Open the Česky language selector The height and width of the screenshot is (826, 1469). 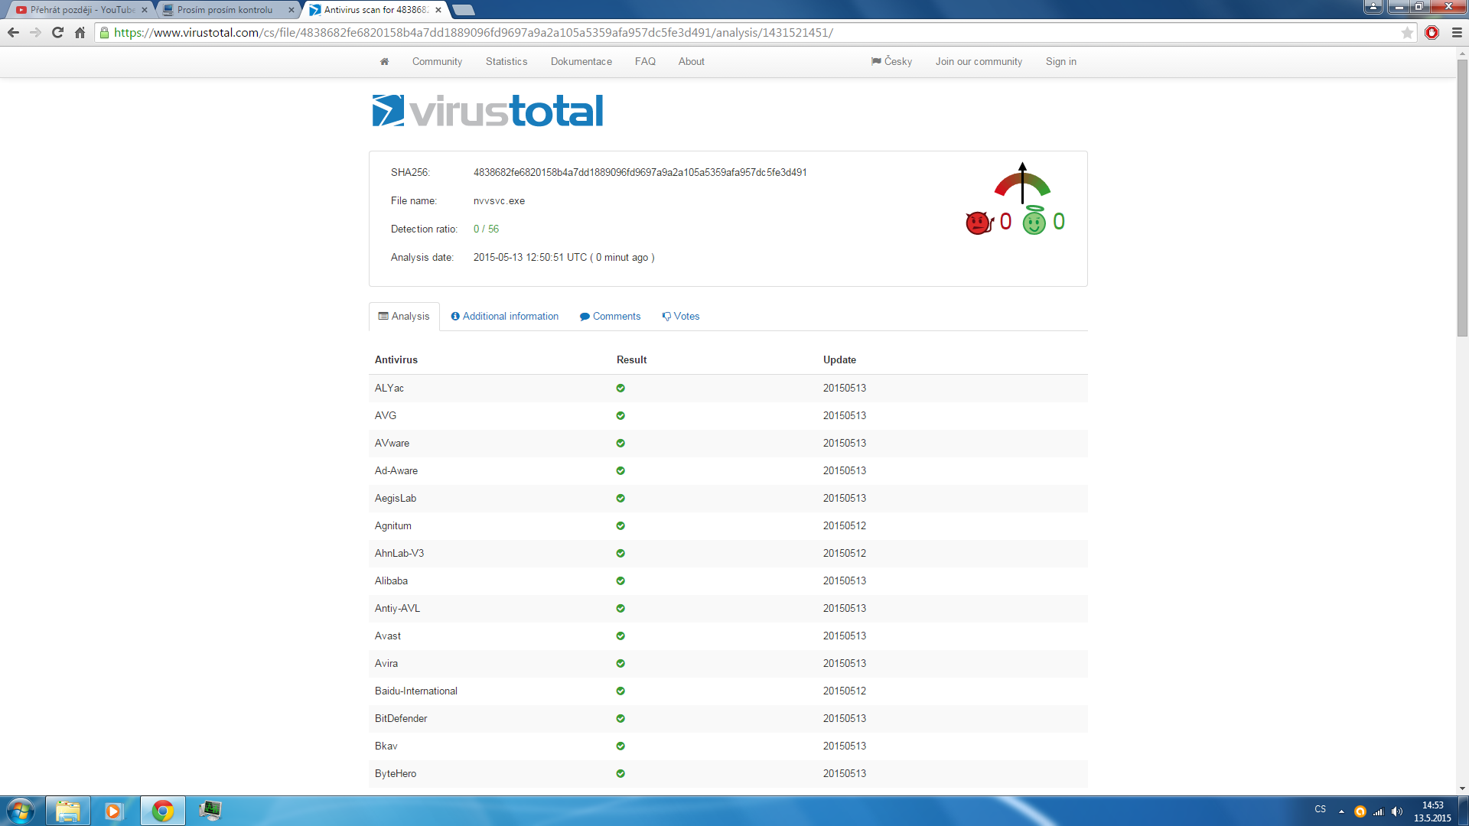(x=891, y=62)
